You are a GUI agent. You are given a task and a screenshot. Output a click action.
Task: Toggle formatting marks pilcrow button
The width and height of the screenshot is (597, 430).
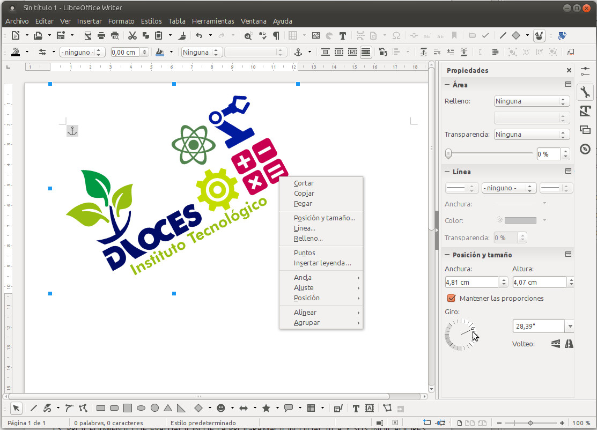click(276, 36)
